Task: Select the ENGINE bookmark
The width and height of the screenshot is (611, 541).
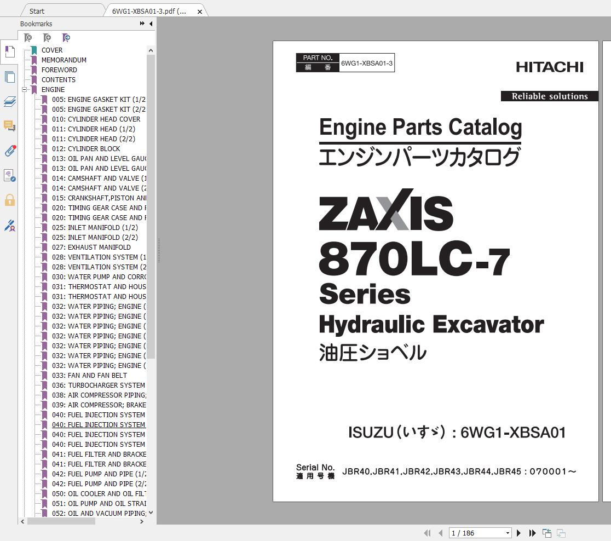Action: tap(53, 90)
